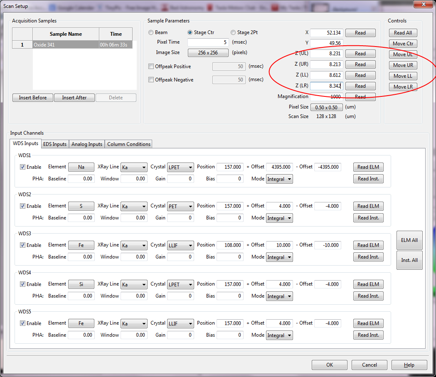Click Read ELM for WDS4

click(x=368, y=284)
